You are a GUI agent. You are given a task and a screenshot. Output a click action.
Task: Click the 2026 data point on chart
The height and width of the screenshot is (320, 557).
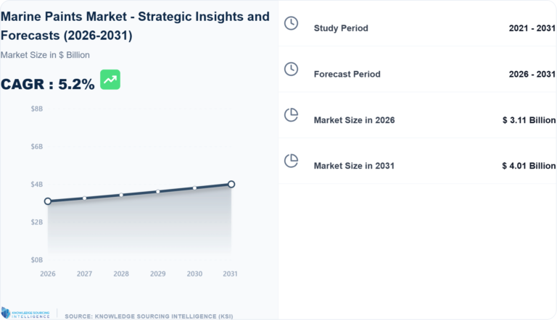point(48,201)
